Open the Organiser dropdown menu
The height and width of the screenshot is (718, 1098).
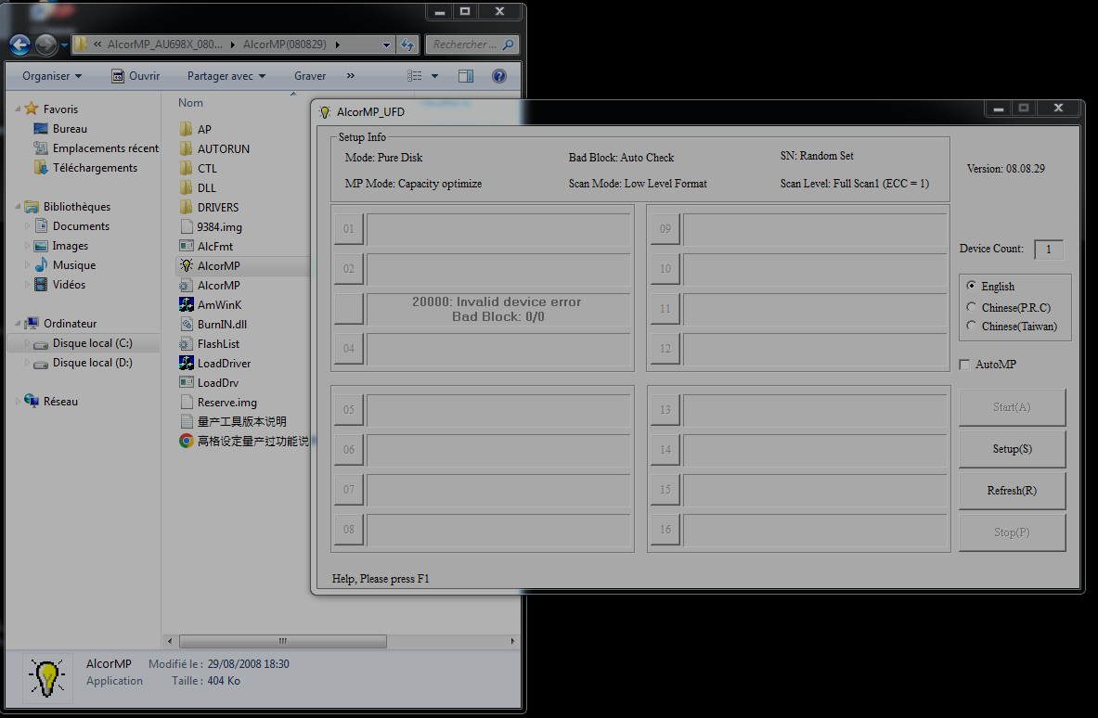tap(52, 75)
